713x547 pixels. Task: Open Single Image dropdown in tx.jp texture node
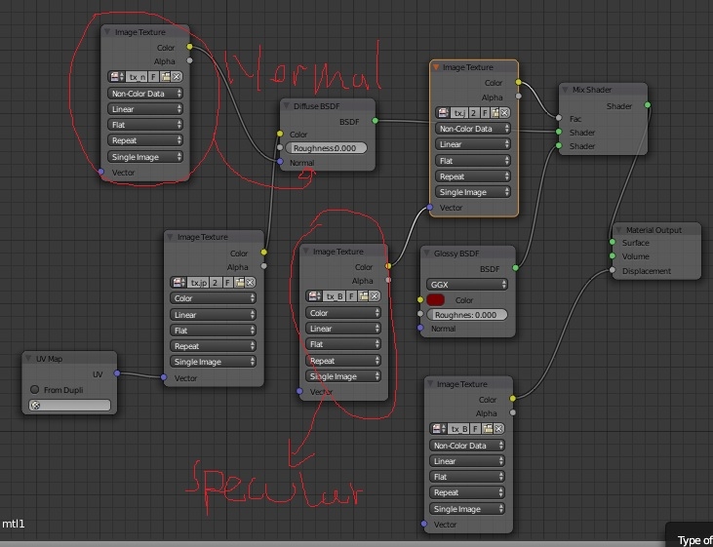[214, 362]
